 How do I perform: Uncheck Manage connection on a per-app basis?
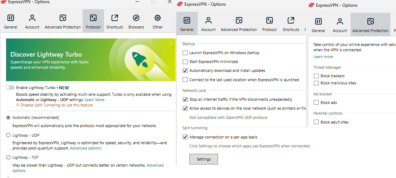tap(185, 137)
